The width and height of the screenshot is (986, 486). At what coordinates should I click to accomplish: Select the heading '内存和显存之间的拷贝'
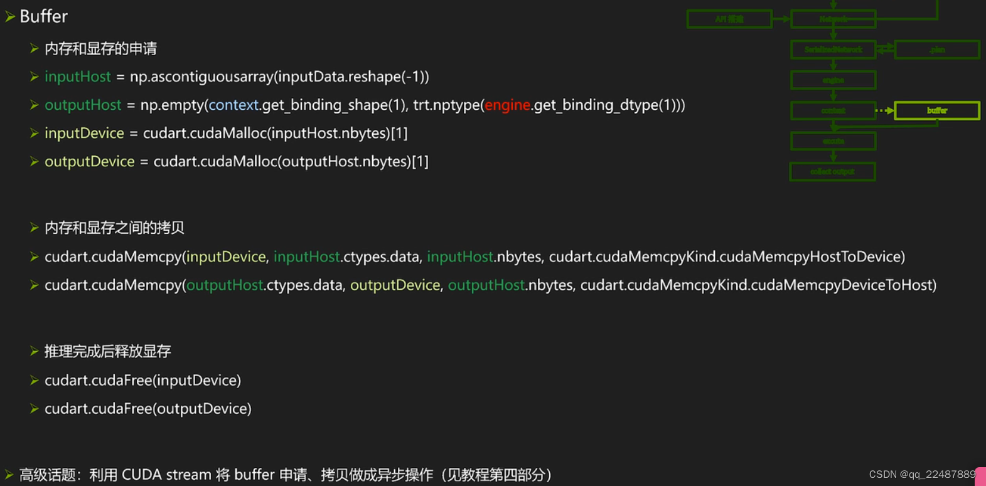(x=114, y=228)
